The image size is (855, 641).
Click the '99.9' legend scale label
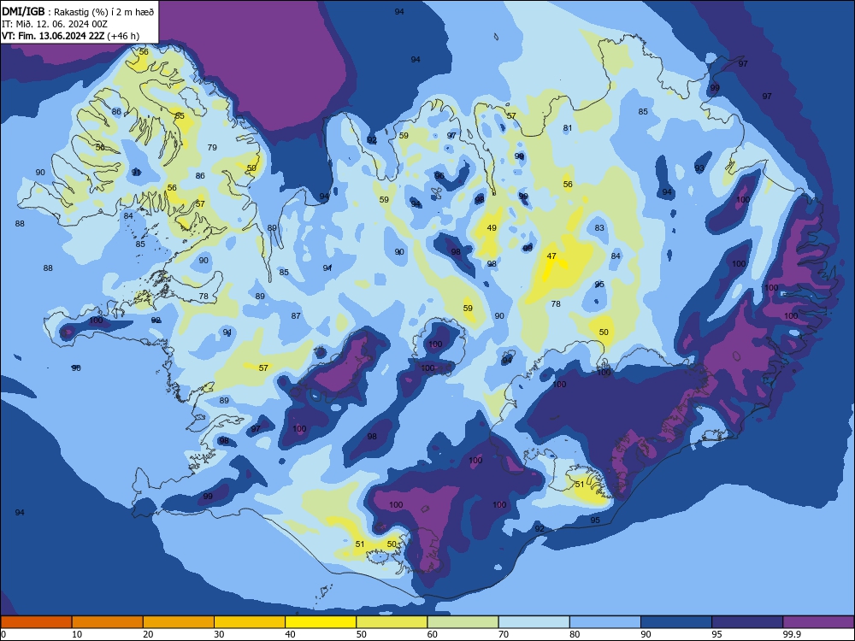[x=792, y=634]
